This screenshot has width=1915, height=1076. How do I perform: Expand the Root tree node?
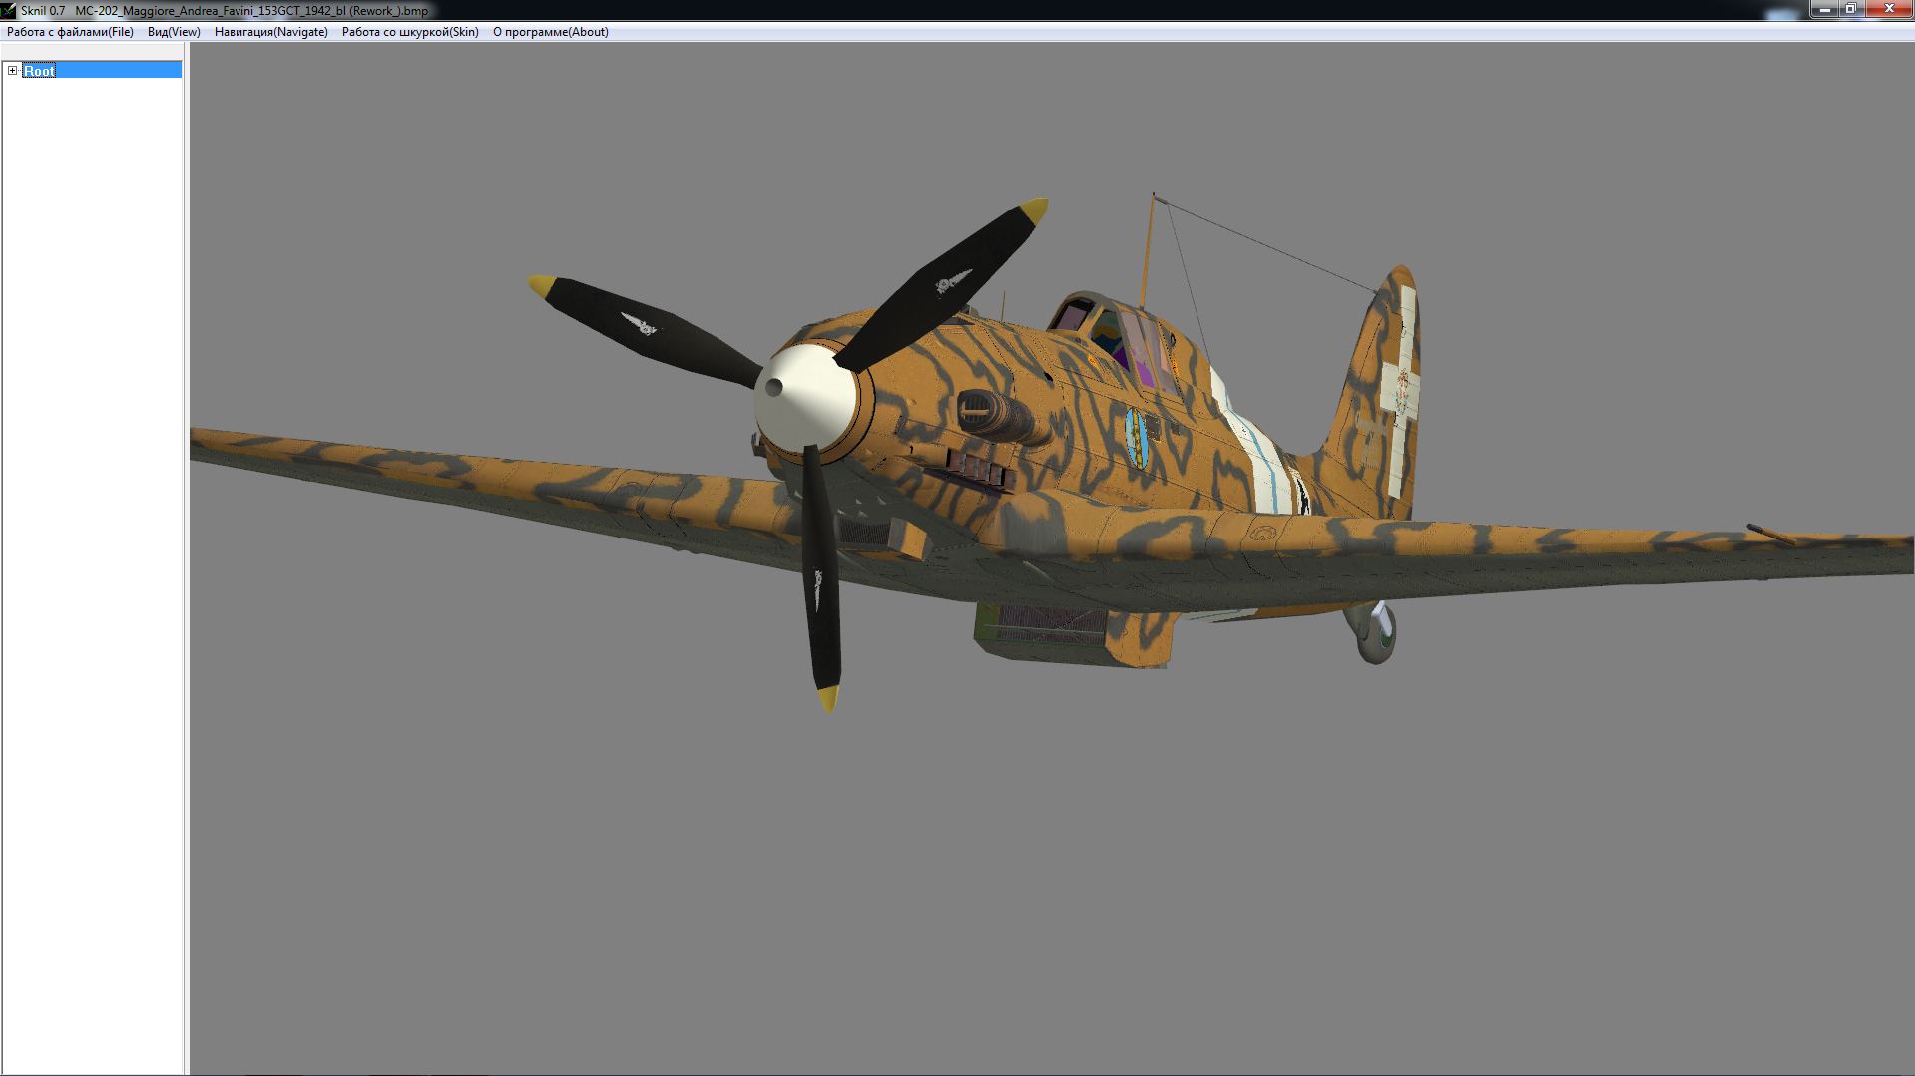point(12,70)
